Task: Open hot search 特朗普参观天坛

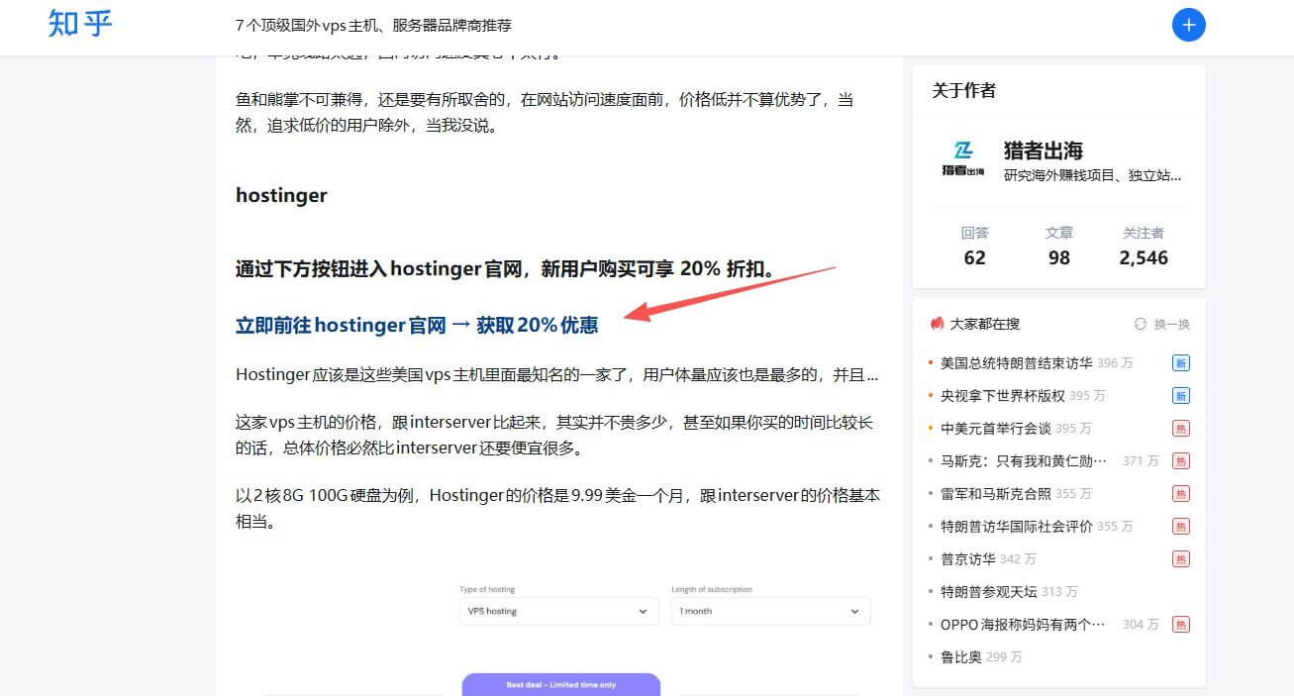Action: tap(989, 592)
